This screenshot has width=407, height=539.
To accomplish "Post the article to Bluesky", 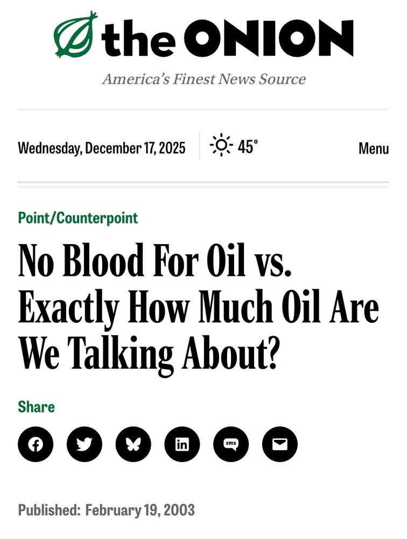I will point(134,444).
